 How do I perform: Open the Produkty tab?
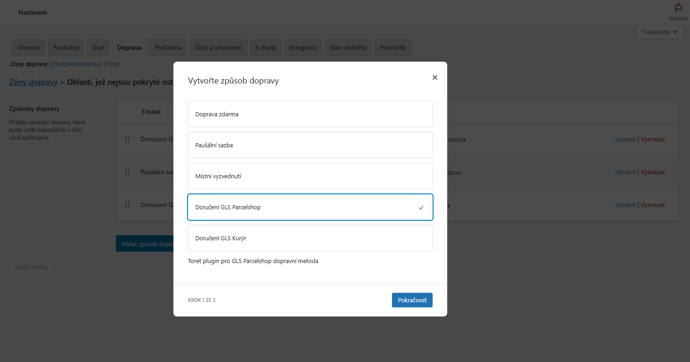[x=66, y=47]
